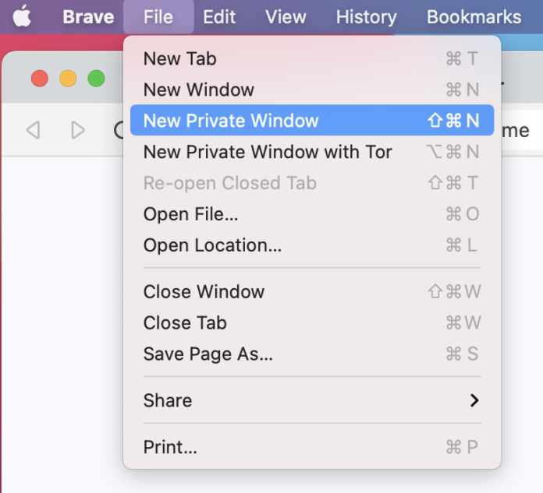Screen dimensions: 543x493
Task: Open the Edit menu
Action: tap(219, 16)
